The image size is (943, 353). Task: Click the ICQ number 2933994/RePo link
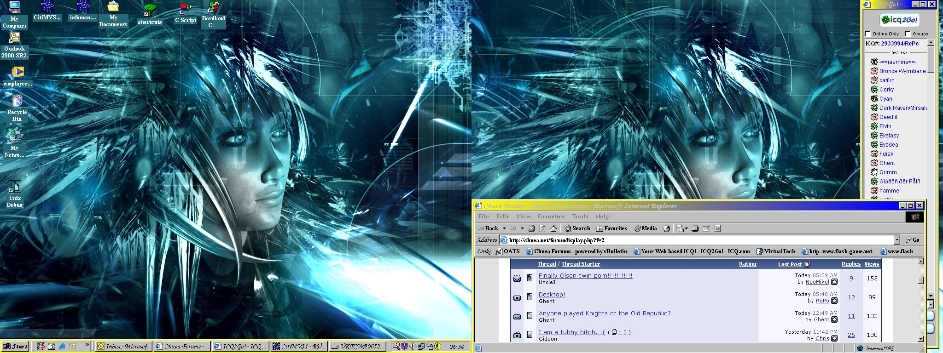(900, 44)
